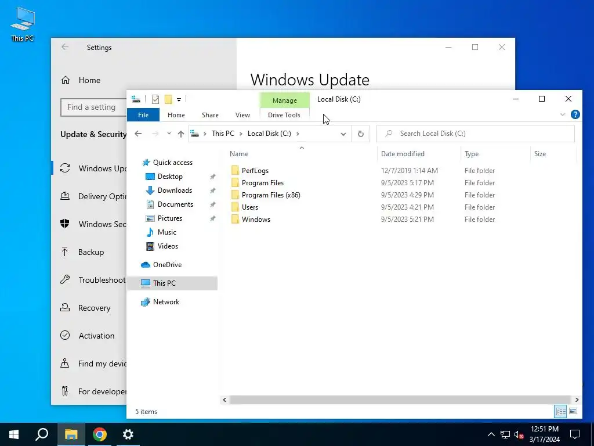Sort by the Type column header

point(472,153)
